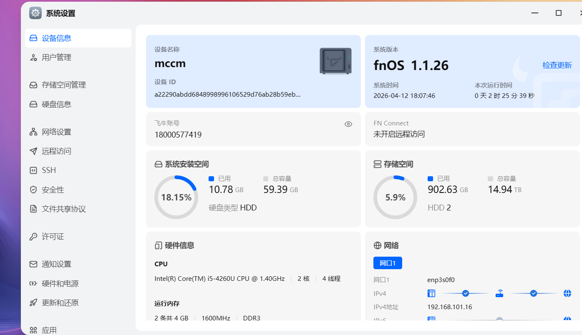Click the 系统设置 gear icon in the title bar

(35, 13)
